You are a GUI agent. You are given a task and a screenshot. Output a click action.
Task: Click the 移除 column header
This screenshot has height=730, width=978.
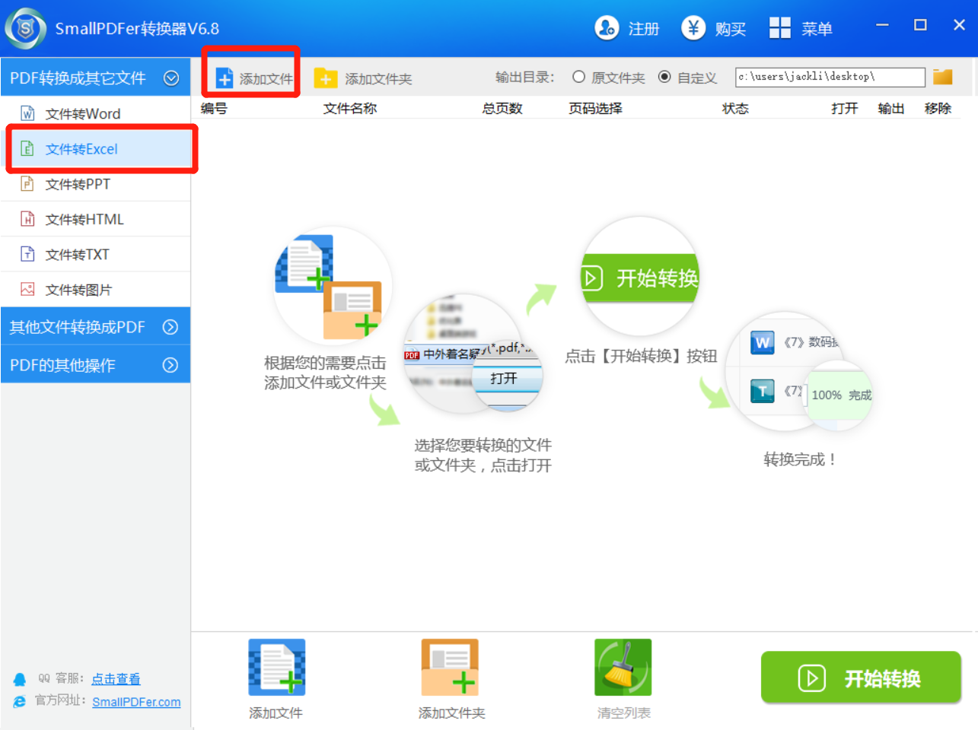938,109
